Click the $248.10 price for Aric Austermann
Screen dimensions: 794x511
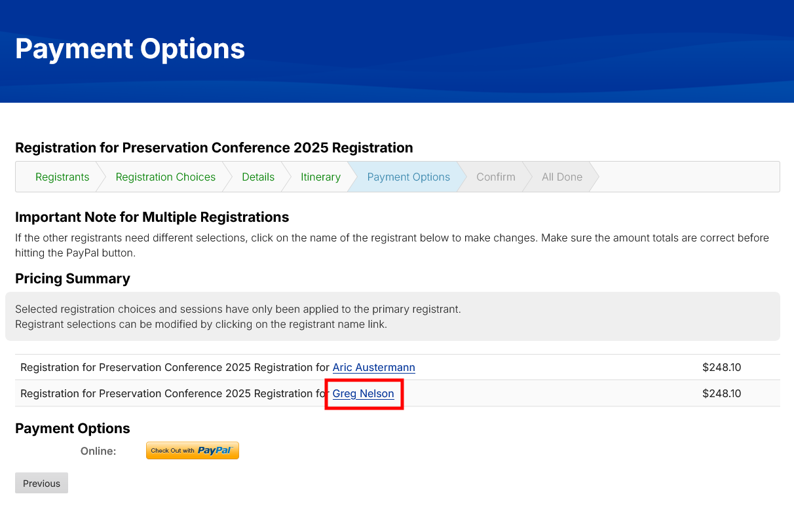tap(721, 368)
